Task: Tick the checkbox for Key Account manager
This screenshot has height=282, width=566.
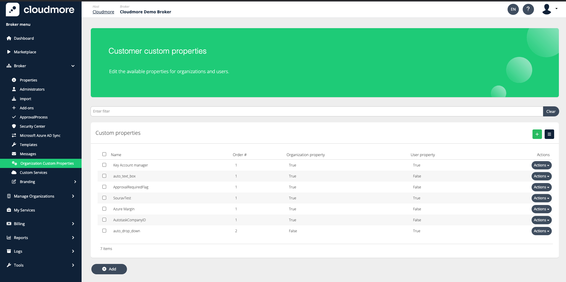Action: tap(104, 165)
